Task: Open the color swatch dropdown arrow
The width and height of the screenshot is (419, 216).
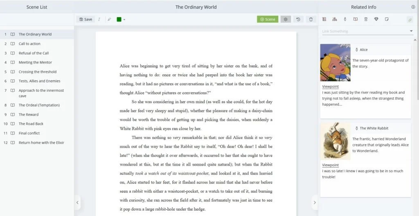Action: 124,20
